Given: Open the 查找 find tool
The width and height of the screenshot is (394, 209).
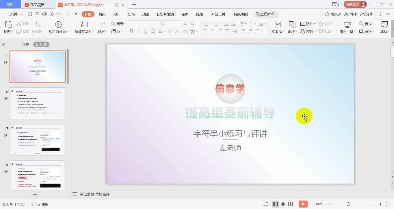Looking at the screenshot, I should (365, 24).
